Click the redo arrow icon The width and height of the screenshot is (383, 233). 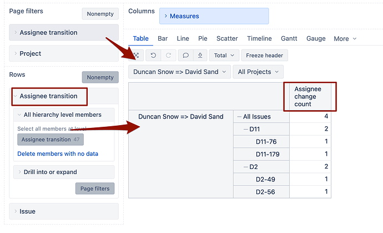click(x=168, y=56)
